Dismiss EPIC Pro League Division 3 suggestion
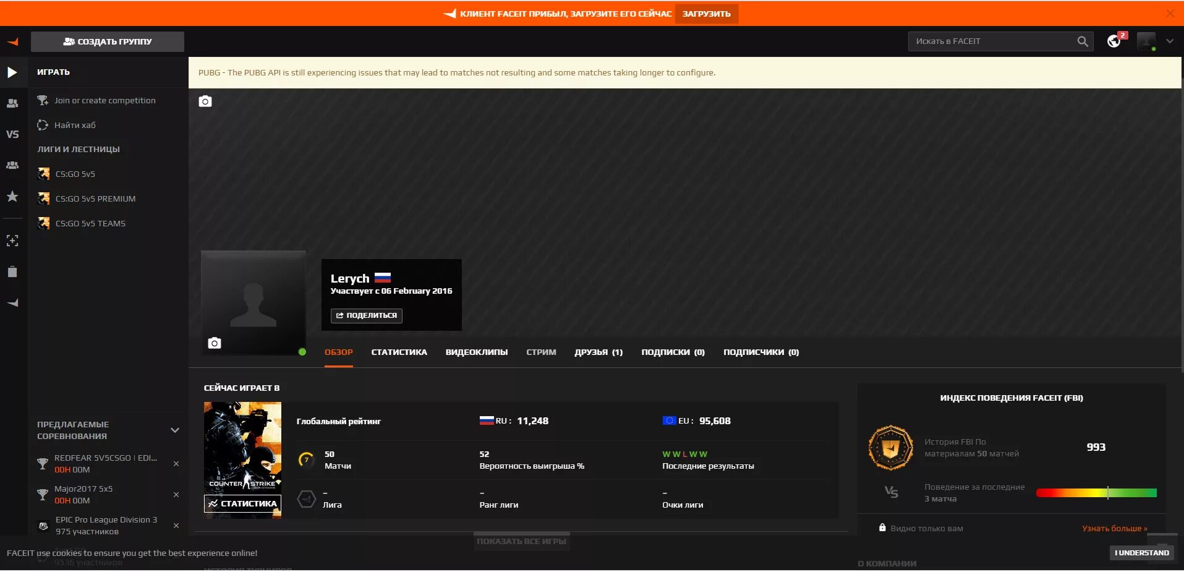 [x=176, y=526]
